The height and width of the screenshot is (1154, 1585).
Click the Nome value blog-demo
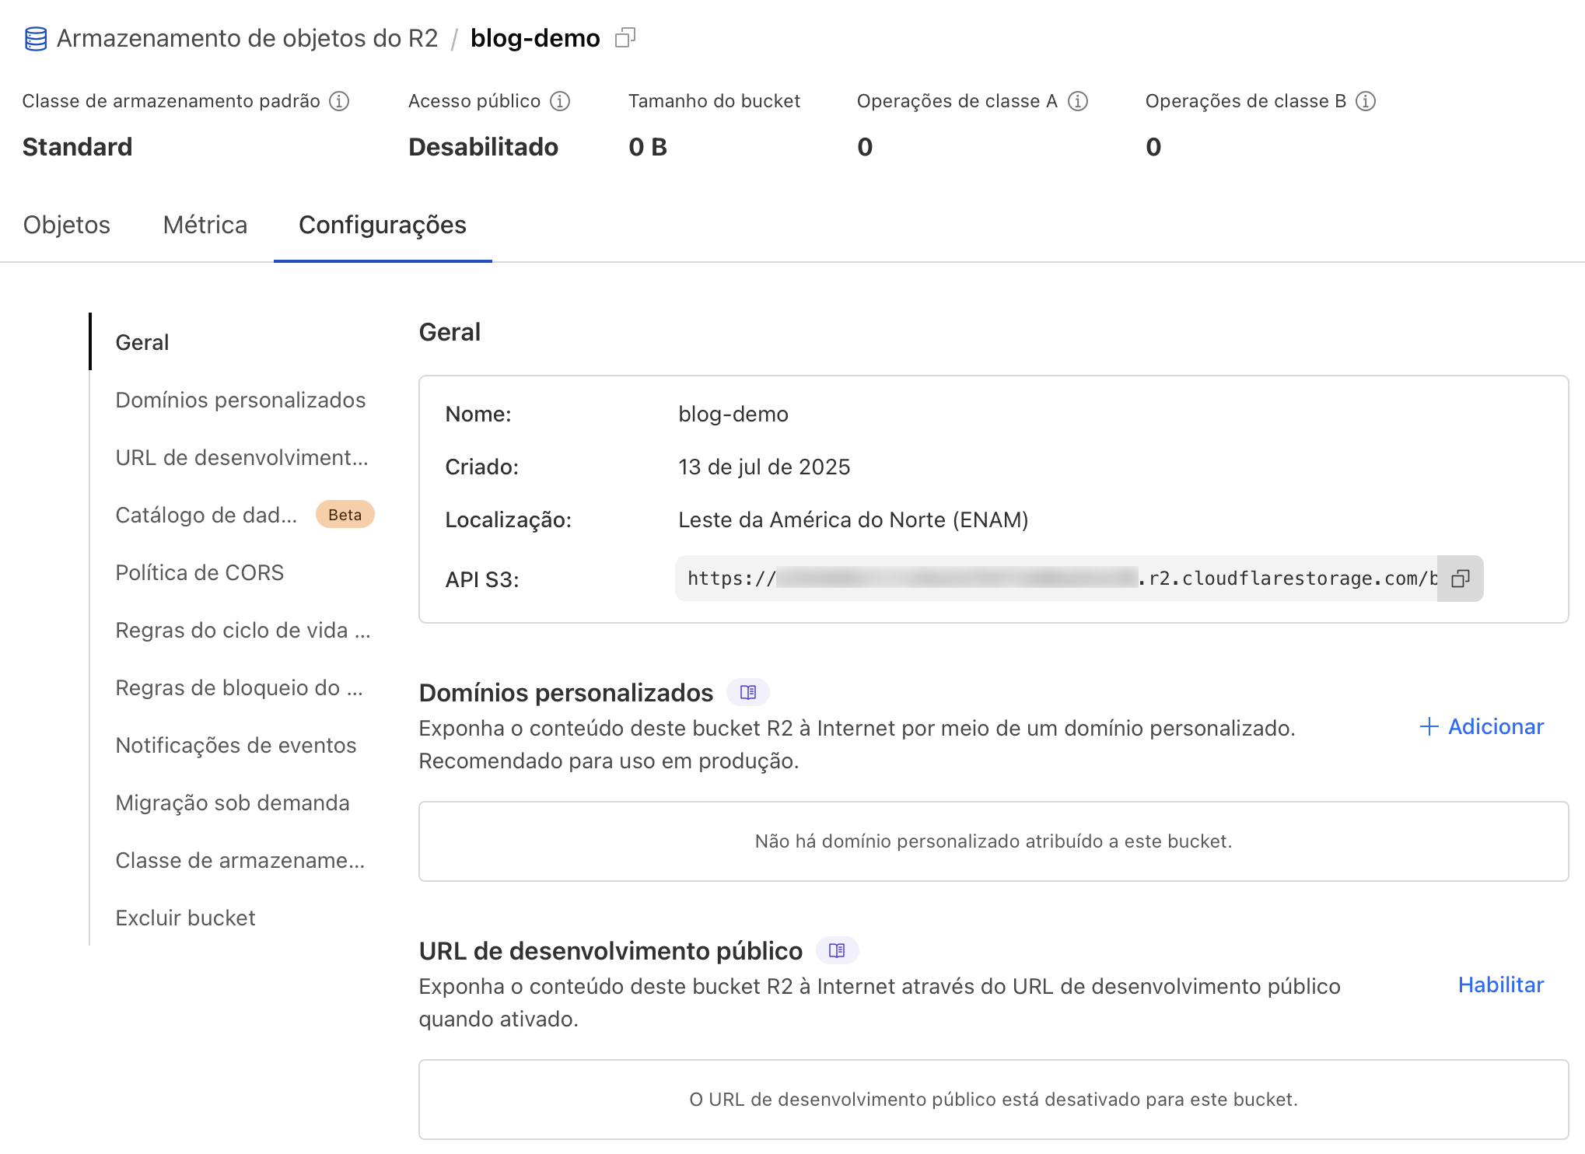tap(733, 414)
